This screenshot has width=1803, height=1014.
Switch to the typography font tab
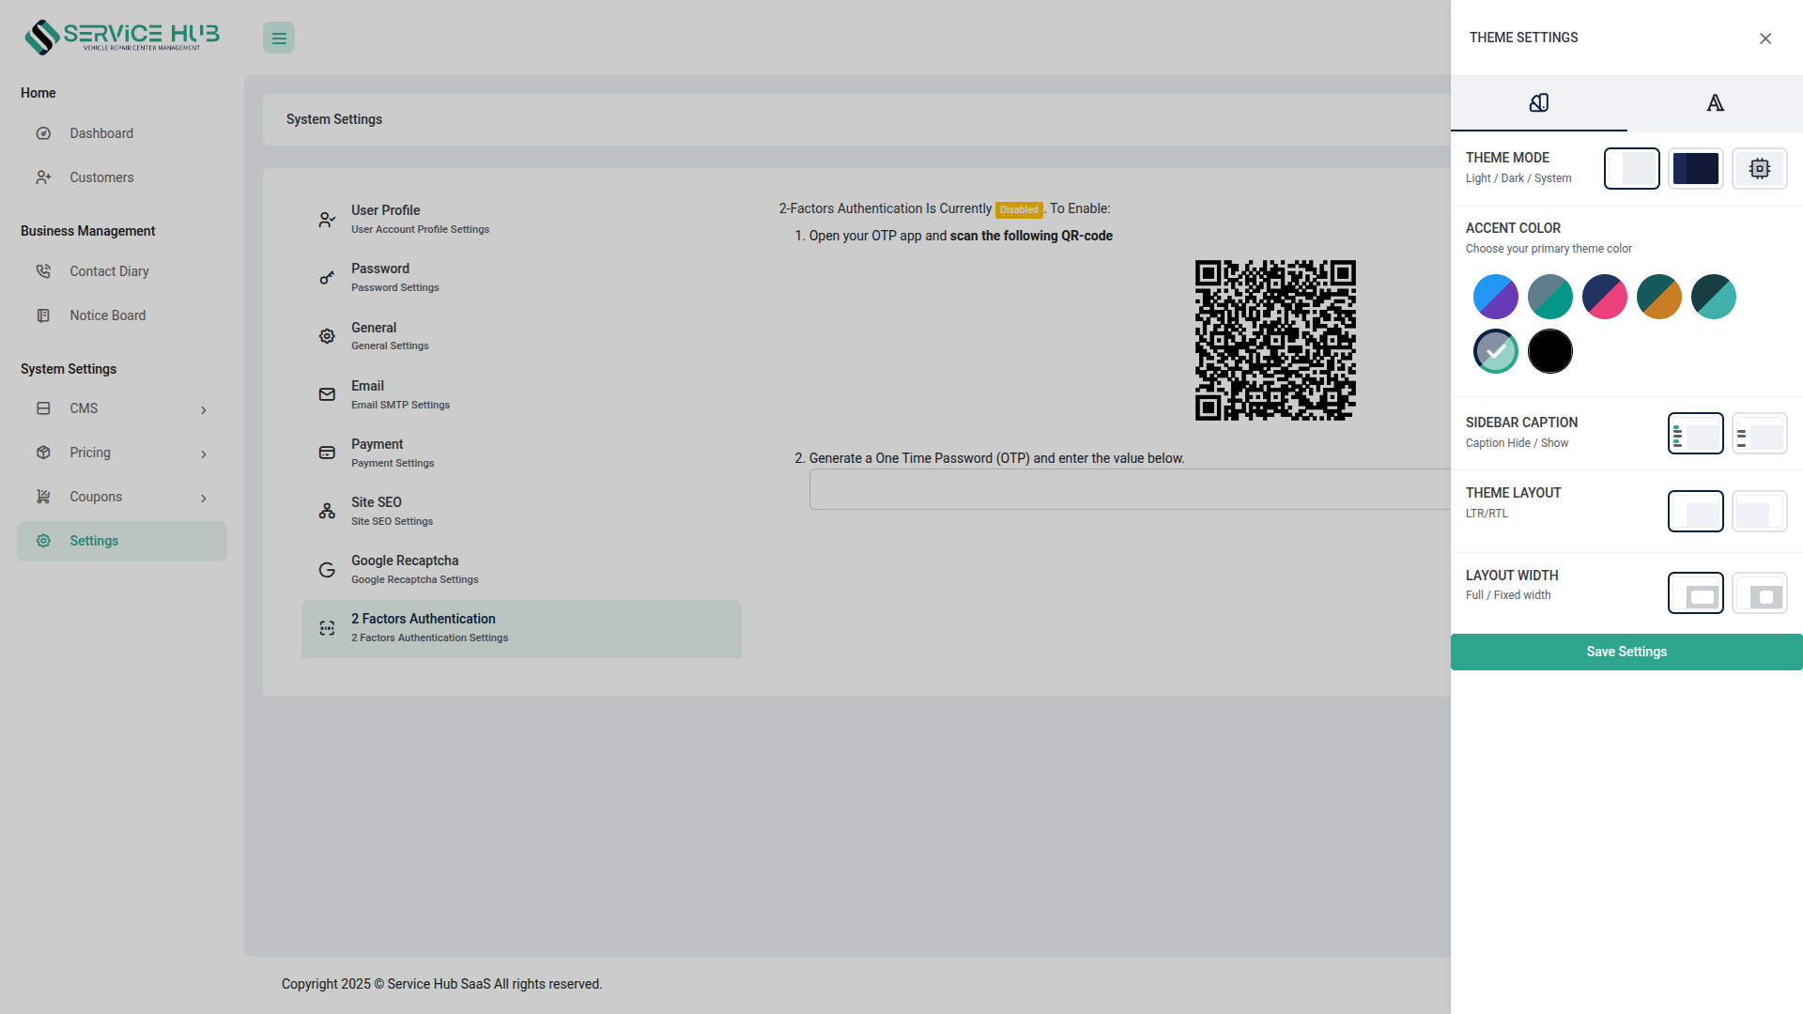tap(1715, 103)
